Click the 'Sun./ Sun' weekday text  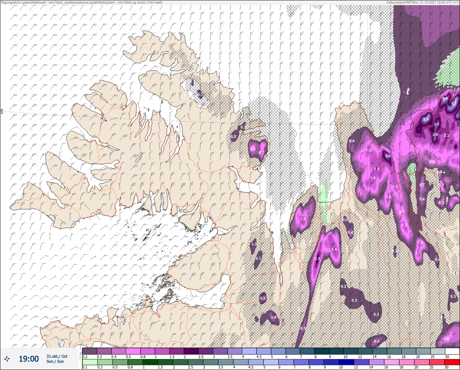click(x=55, y=361)
